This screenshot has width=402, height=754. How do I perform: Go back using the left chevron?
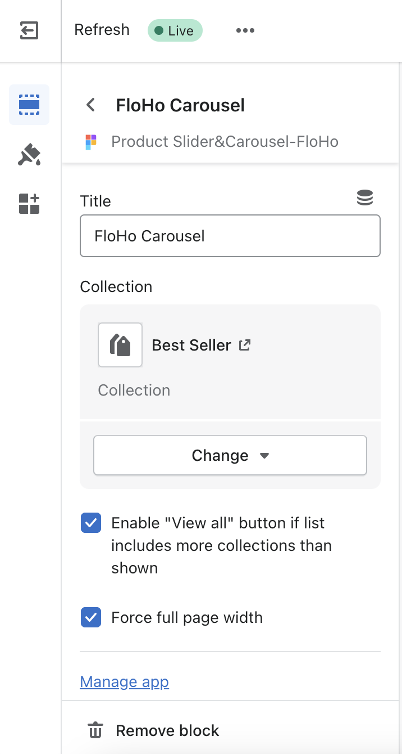pyautogui.click(x=90, y=105)
